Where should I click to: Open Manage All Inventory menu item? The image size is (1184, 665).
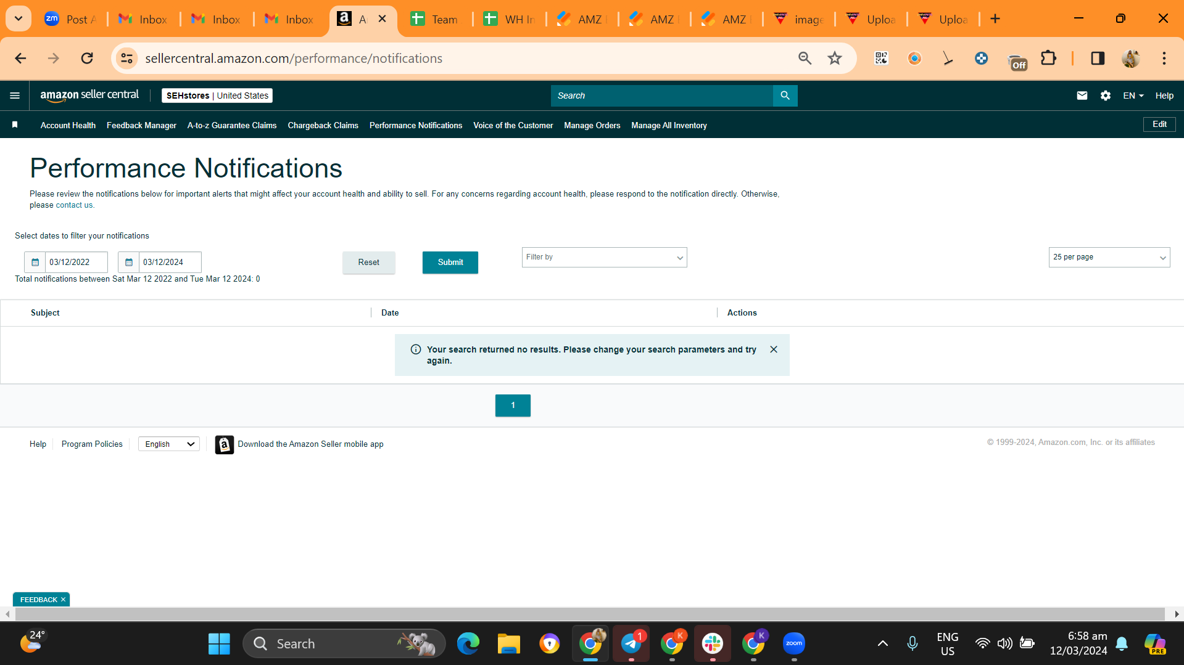(669, 125)
